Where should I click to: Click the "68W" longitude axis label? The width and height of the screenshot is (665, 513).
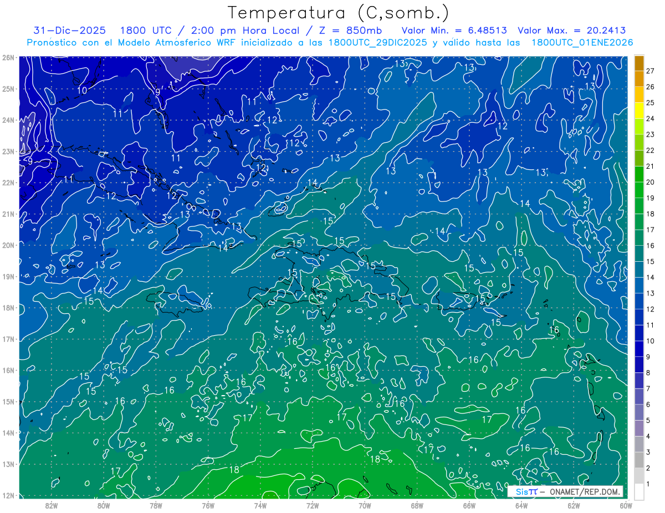(417, 505)
